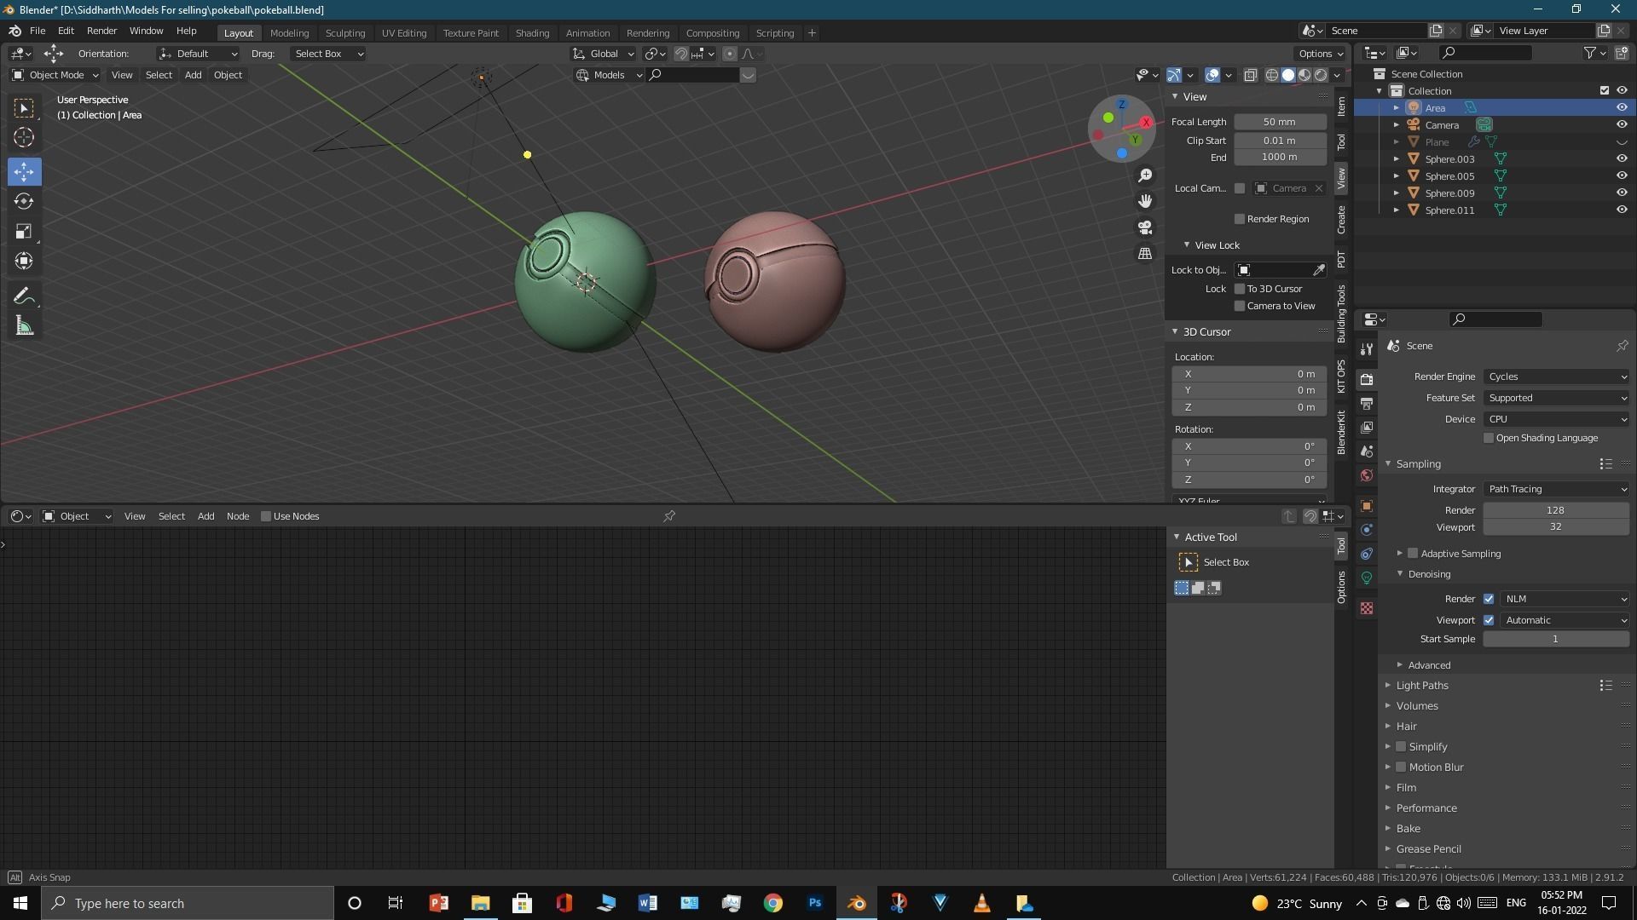
Task: Switch to rendered viewport shading
Action: coord(1321,75)
